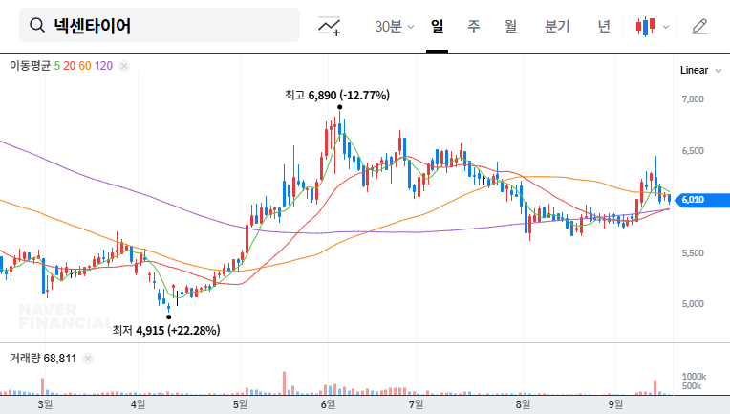Click the 5,500 price axis label
The image size is (730, 414).
click(693, 253)
